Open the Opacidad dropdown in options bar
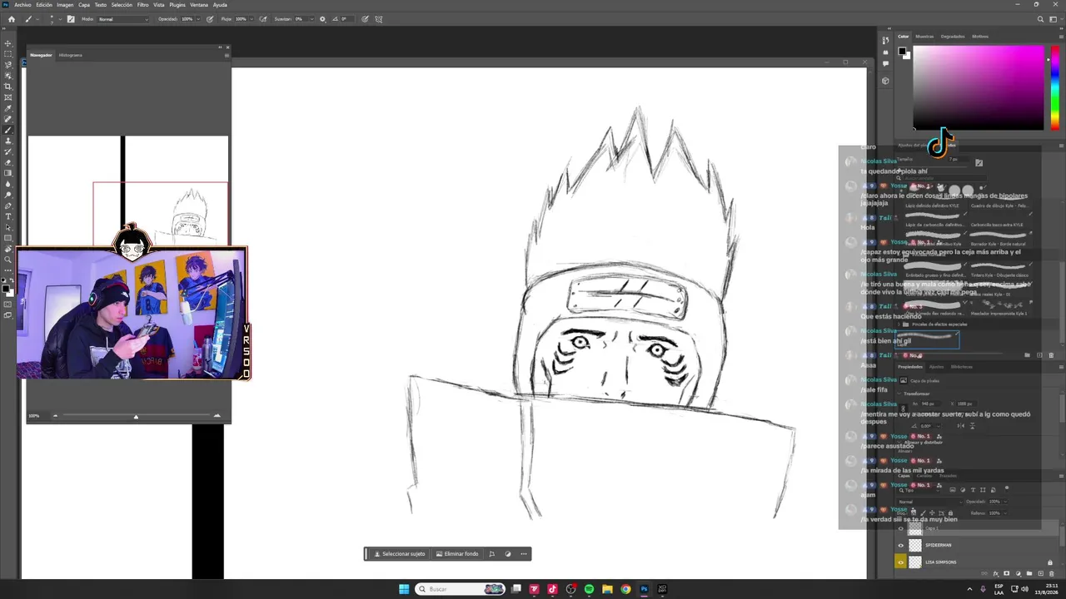 point(197,19)
